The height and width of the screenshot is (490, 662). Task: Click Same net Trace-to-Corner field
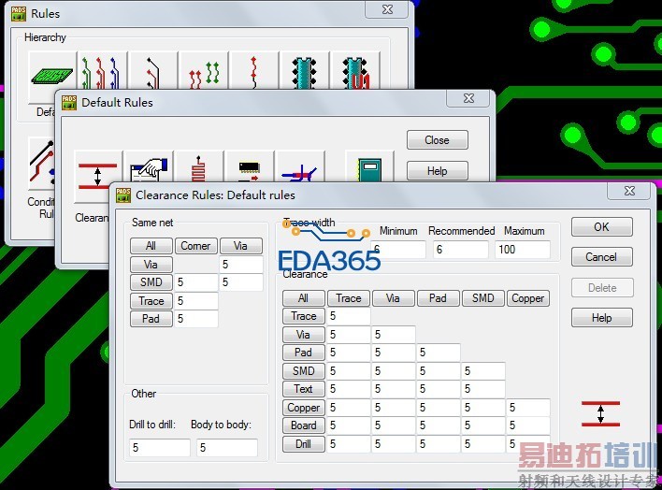pos(196,301)
